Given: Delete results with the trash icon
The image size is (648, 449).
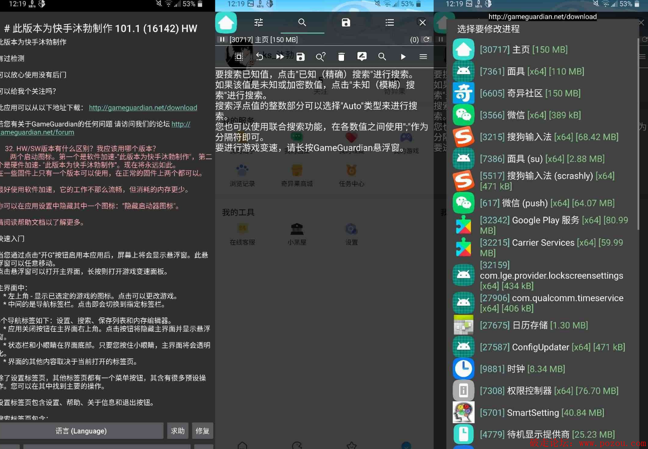Looking at the screenshot, I should coord(341,57).
